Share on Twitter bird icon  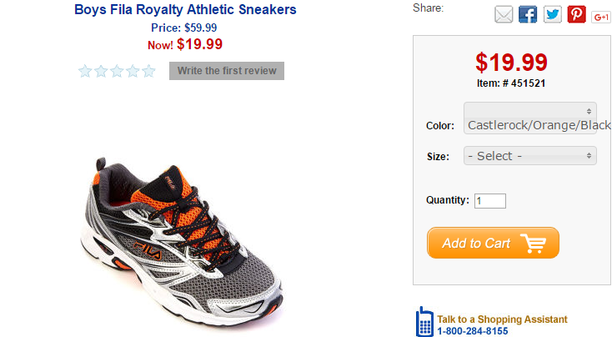click(552, 15)
